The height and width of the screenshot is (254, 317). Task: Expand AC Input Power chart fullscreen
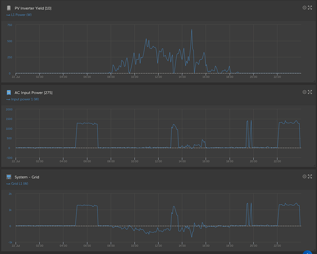pyautogui.click(x=310, y=92)
